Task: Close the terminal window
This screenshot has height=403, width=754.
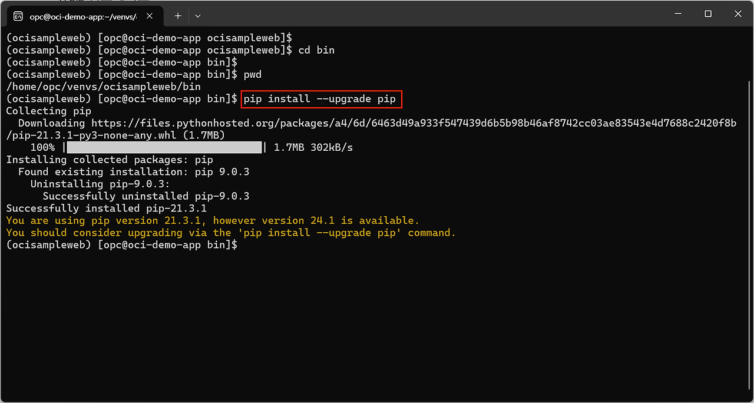Action: click(739, 14)
